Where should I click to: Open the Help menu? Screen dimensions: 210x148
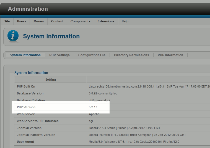125,21
